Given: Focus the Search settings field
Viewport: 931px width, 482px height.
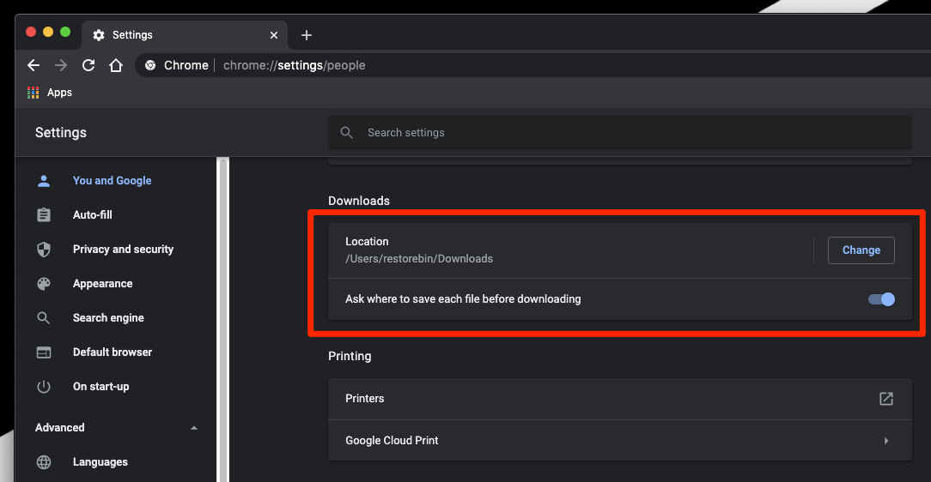Looking at the screenshot, I should point(620,133).
